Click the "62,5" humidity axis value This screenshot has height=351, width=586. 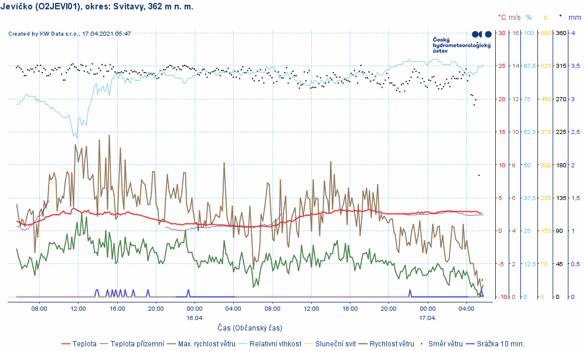tap(530, 132)
